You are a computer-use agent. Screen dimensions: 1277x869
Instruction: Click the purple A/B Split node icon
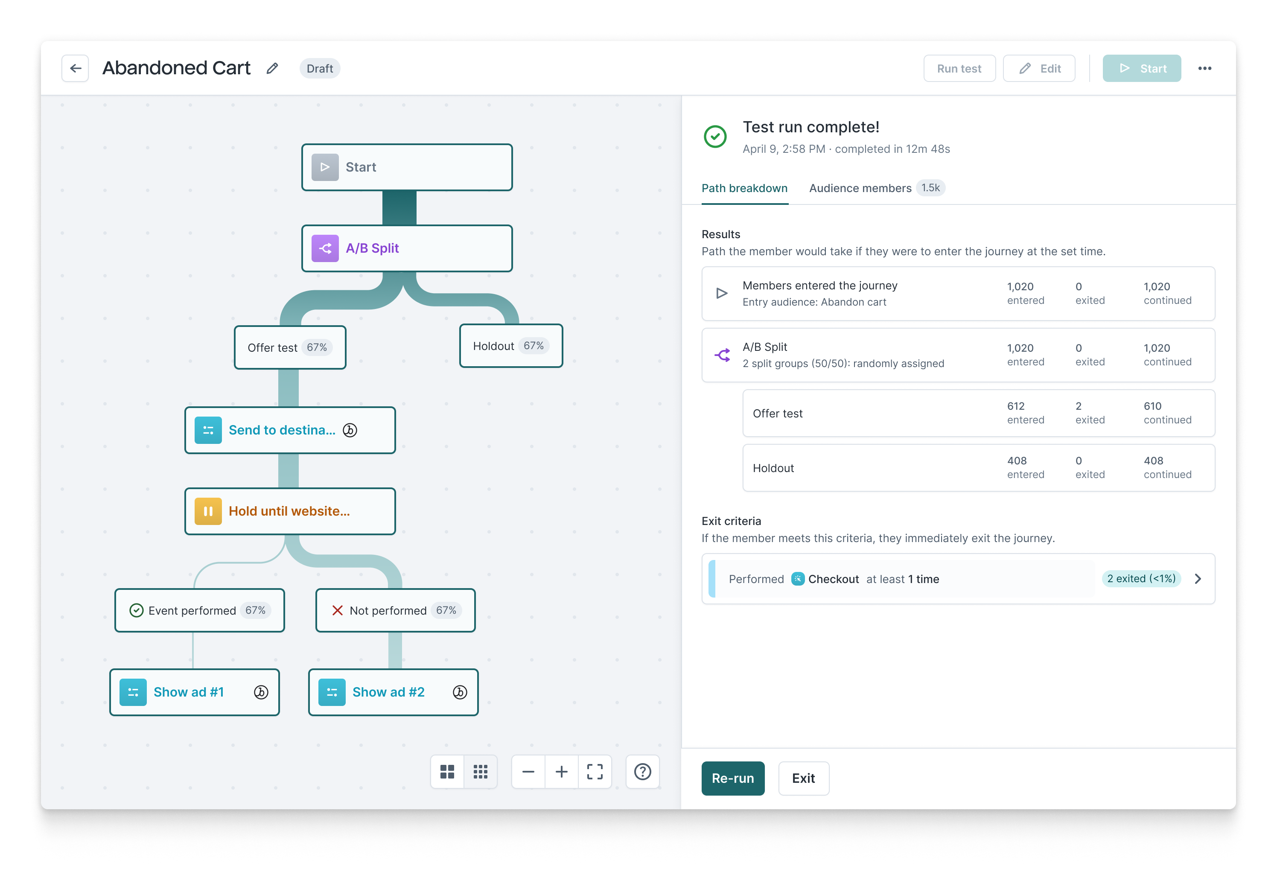point(325,248)
